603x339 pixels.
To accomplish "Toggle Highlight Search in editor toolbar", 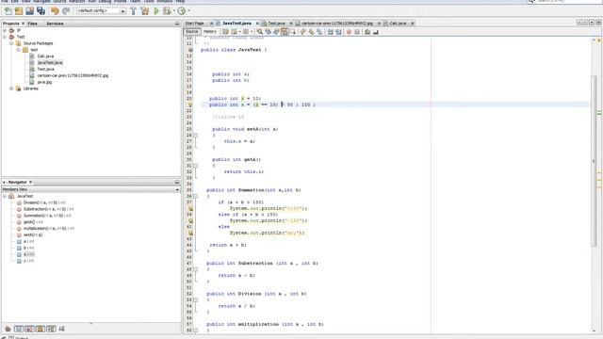I will [x=285, y=32].
